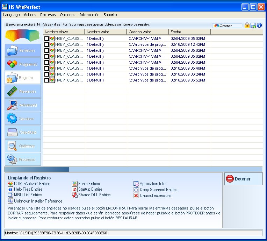267x241 pixels.
Task: Open the Recursos sidebar section
Action: 23,91
